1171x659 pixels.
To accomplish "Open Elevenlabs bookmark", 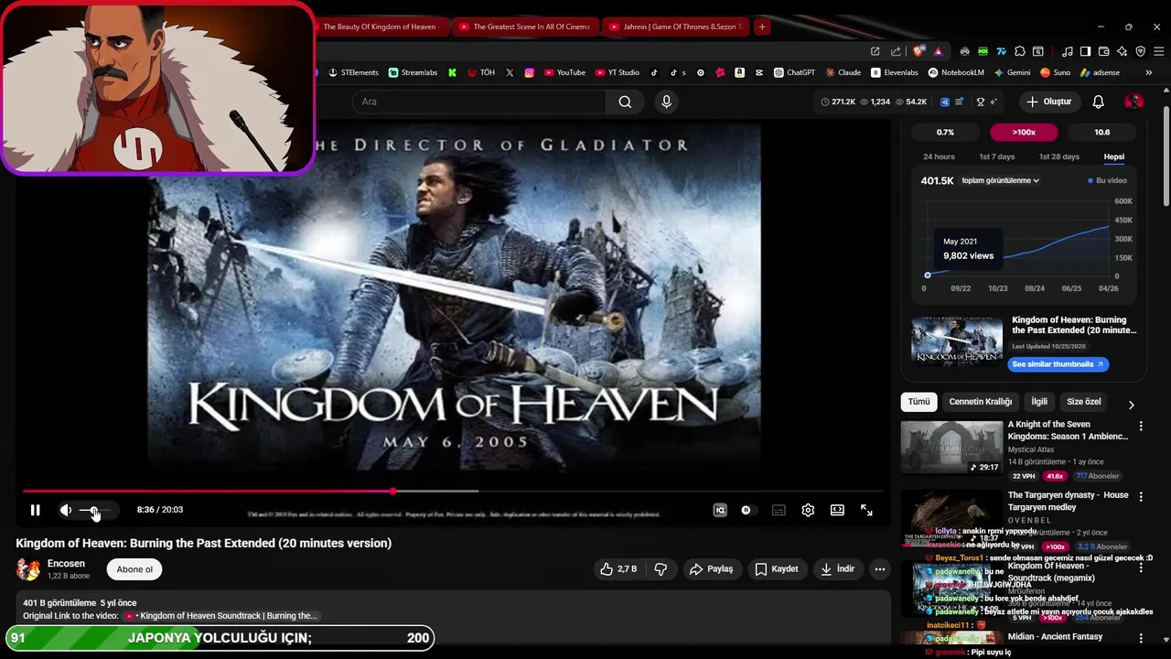I will (x=895, y=72).
